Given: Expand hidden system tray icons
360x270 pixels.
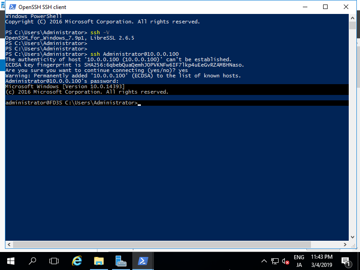Looking at the screenshot, I should click(x=264, y=261).
